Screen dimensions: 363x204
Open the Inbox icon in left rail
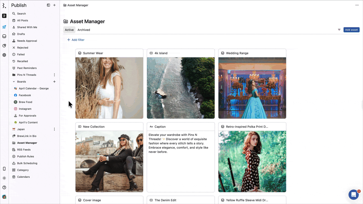[x=4, y=36]
